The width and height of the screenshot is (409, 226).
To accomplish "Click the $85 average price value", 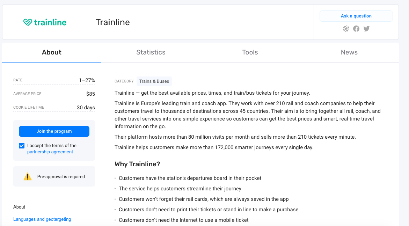I will pos(90,94).
